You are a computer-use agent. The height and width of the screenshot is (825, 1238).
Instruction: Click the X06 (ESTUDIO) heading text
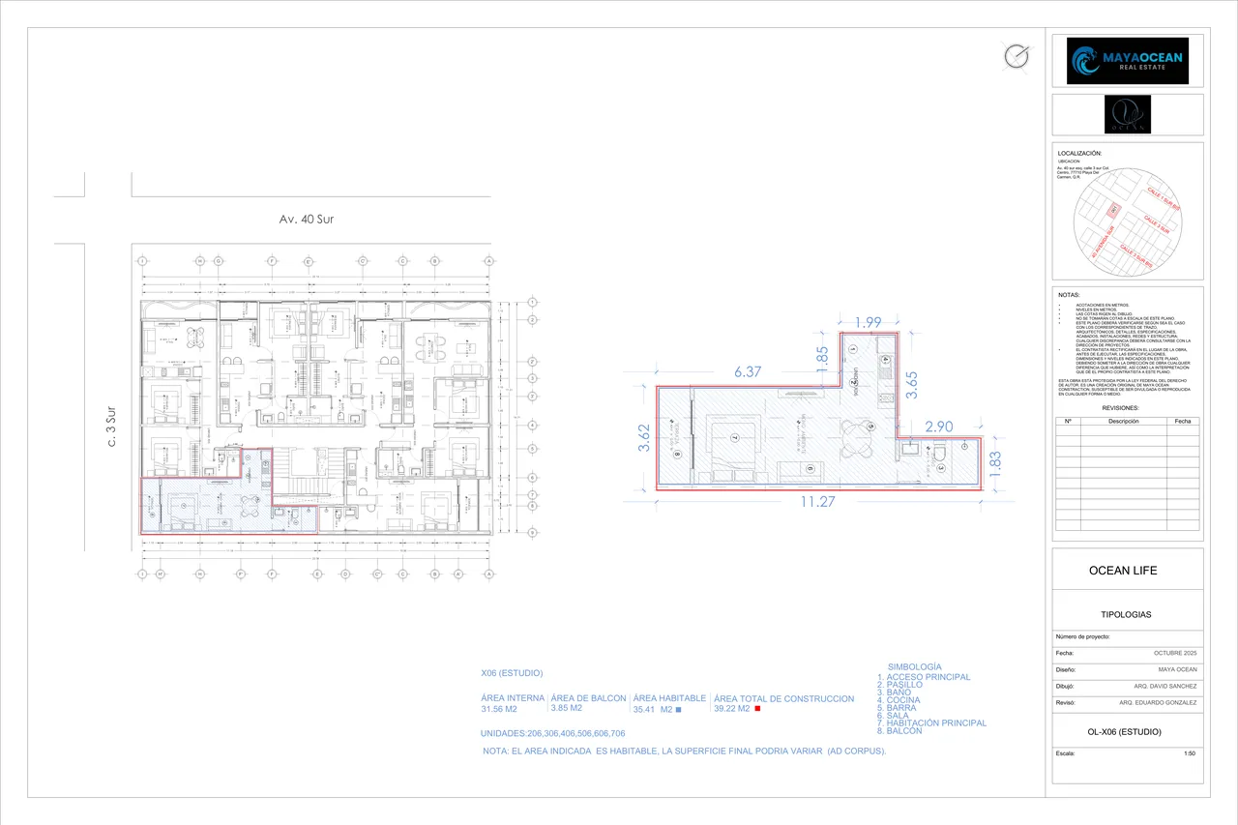click(x=512, y=673)
